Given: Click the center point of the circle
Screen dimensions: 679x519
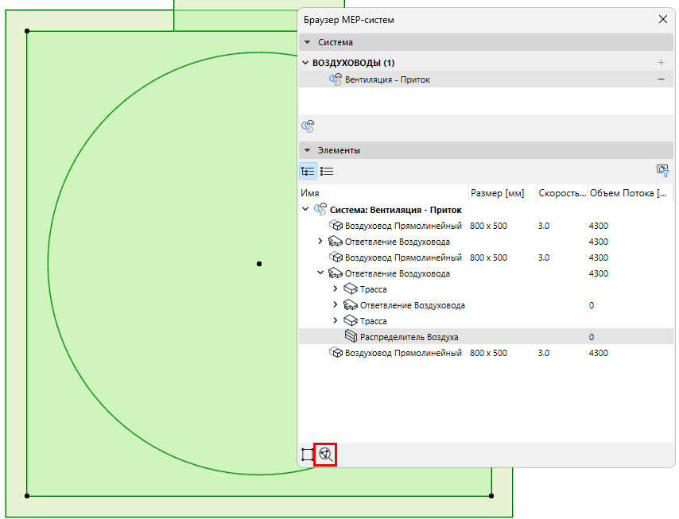Looking at the screenshot, I should pos(259,264).
